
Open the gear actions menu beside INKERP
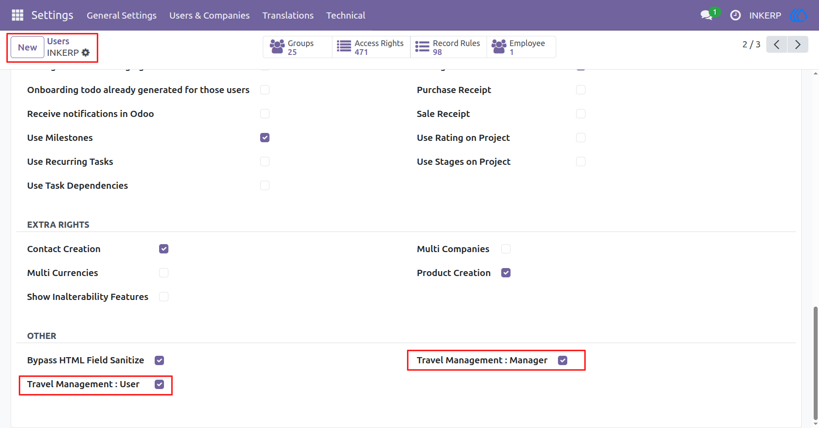[x=86, y=52]
